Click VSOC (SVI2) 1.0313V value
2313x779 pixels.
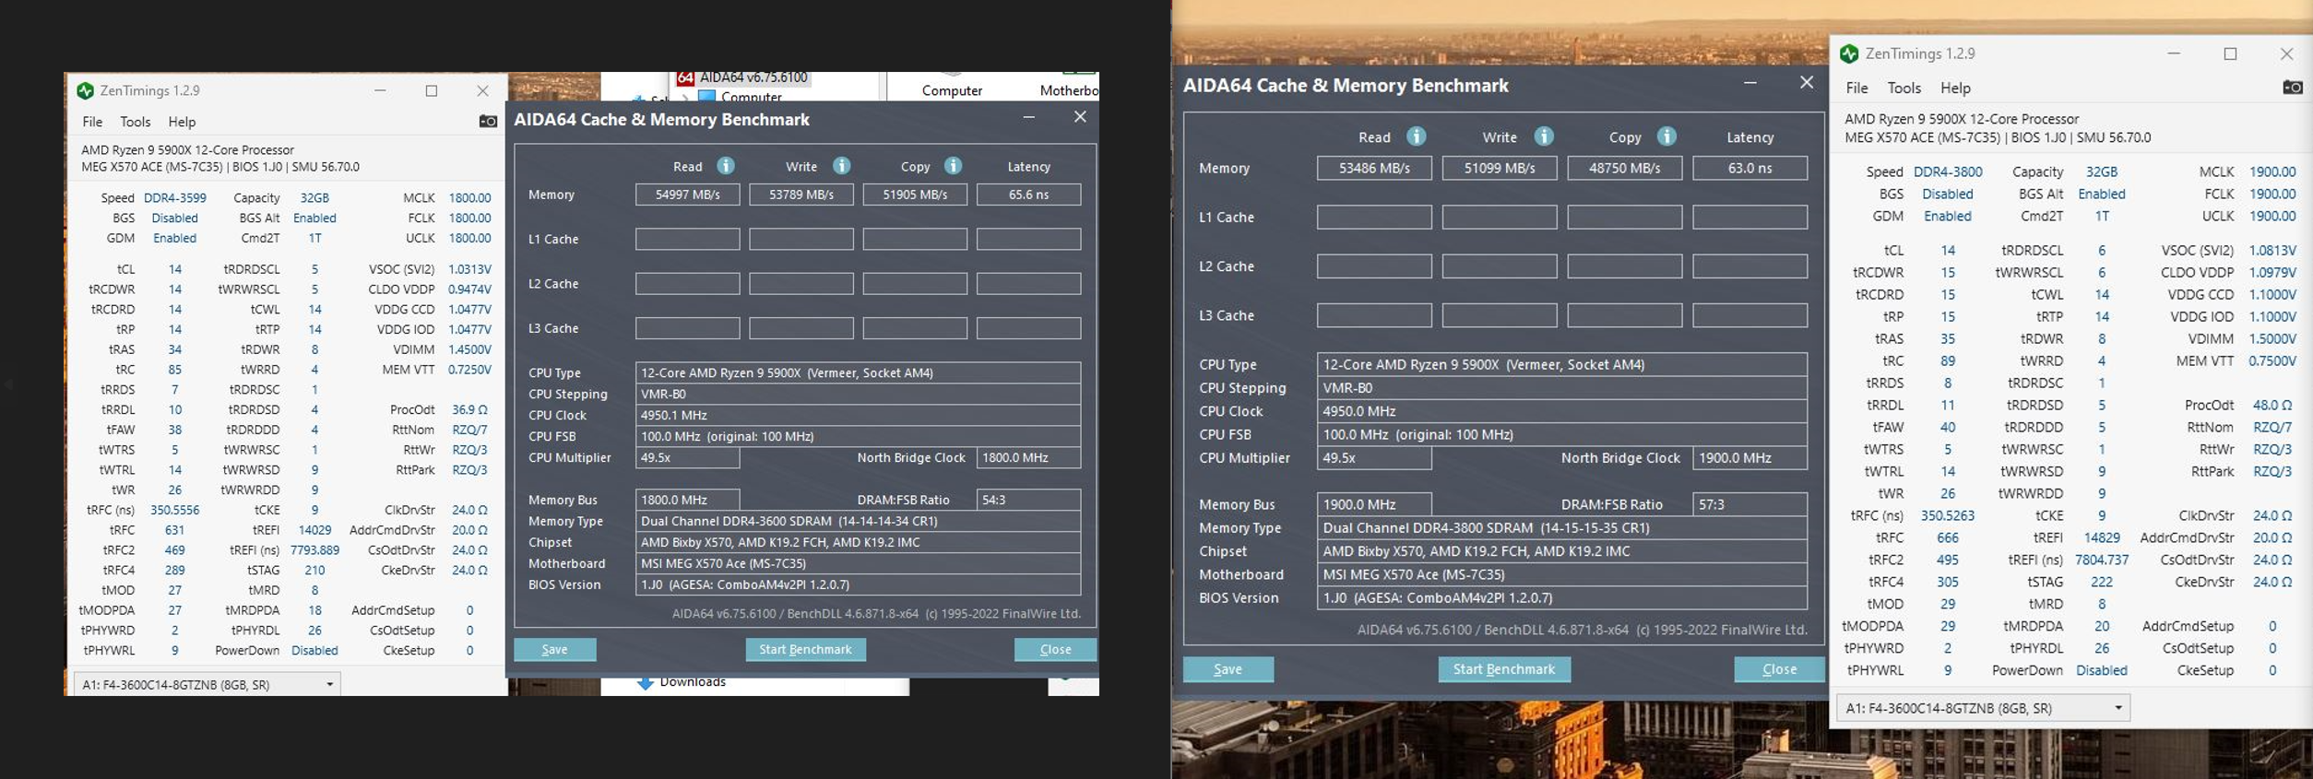469,269
